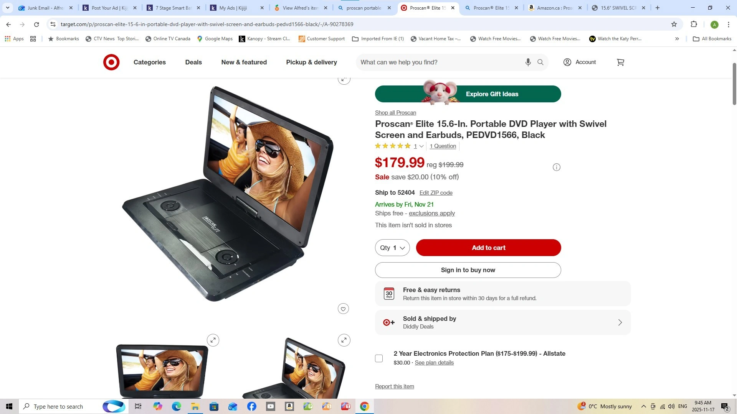The width and height of the screenshot is (737, 414).
Task: Open the Edit ZIP code link
Action: pos(436,193)
